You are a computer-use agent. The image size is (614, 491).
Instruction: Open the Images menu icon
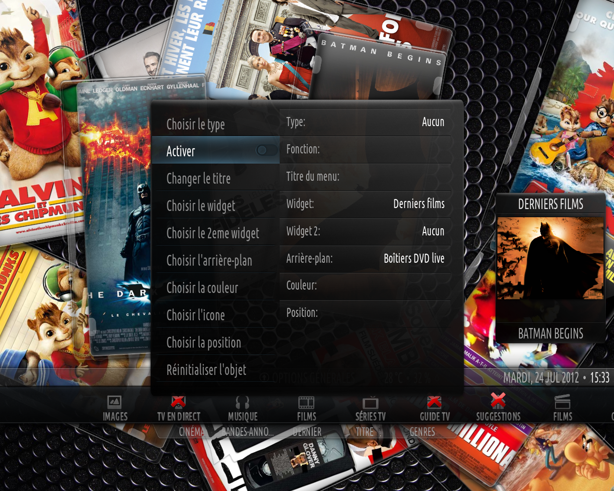[114, 402]
